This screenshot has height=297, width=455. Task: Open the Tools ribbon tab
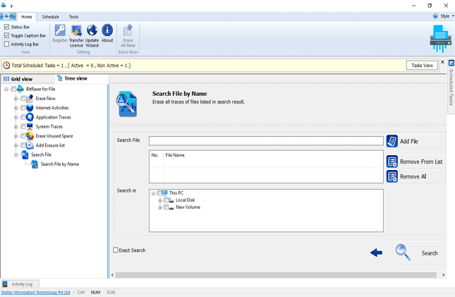coord(73,17)
